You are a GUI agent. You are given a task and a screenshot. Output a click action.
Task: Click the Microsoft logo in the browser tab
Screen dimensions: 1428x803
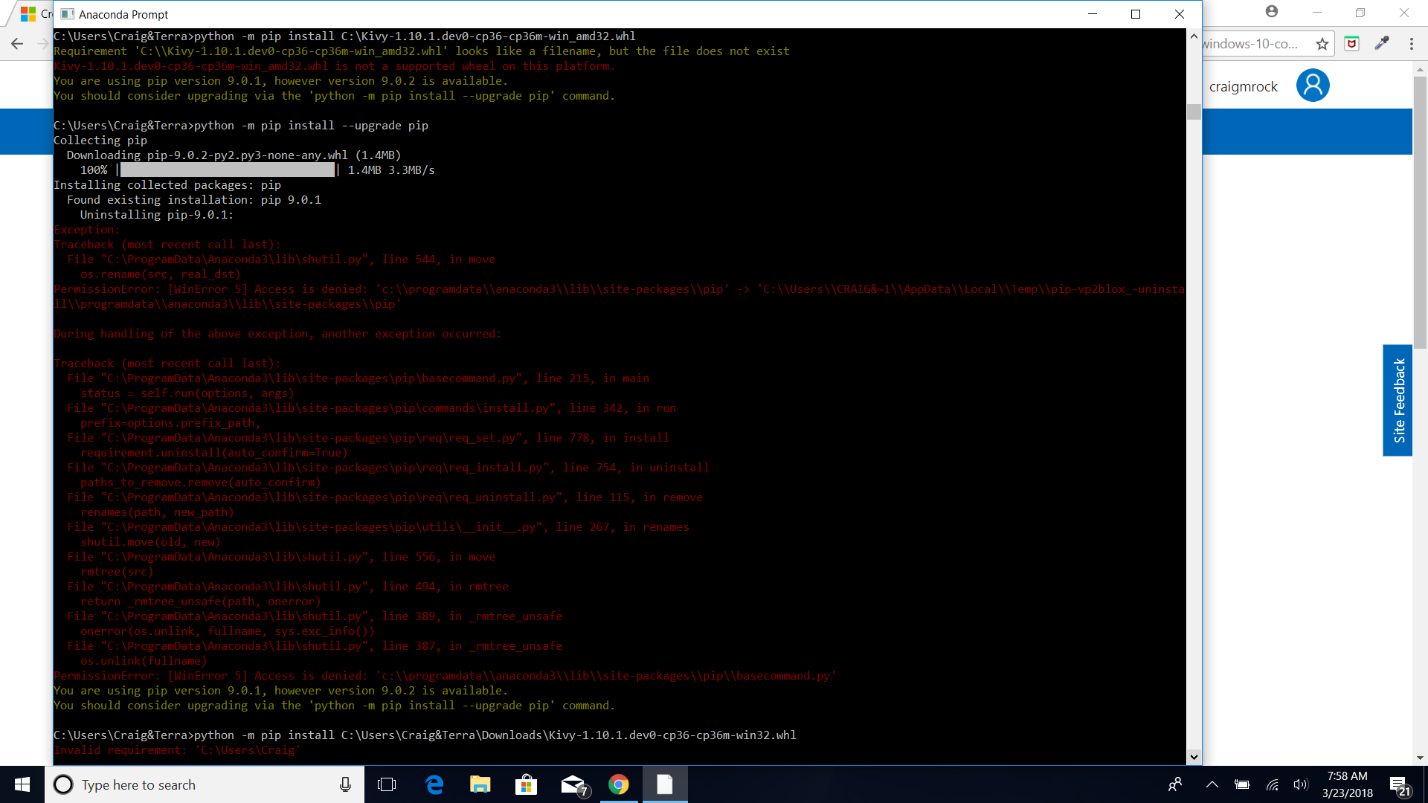coord(28,14)
